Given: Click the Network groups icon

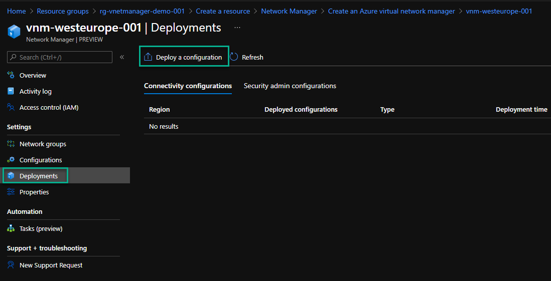Looking at the screenshot, I should coord(11,144).
